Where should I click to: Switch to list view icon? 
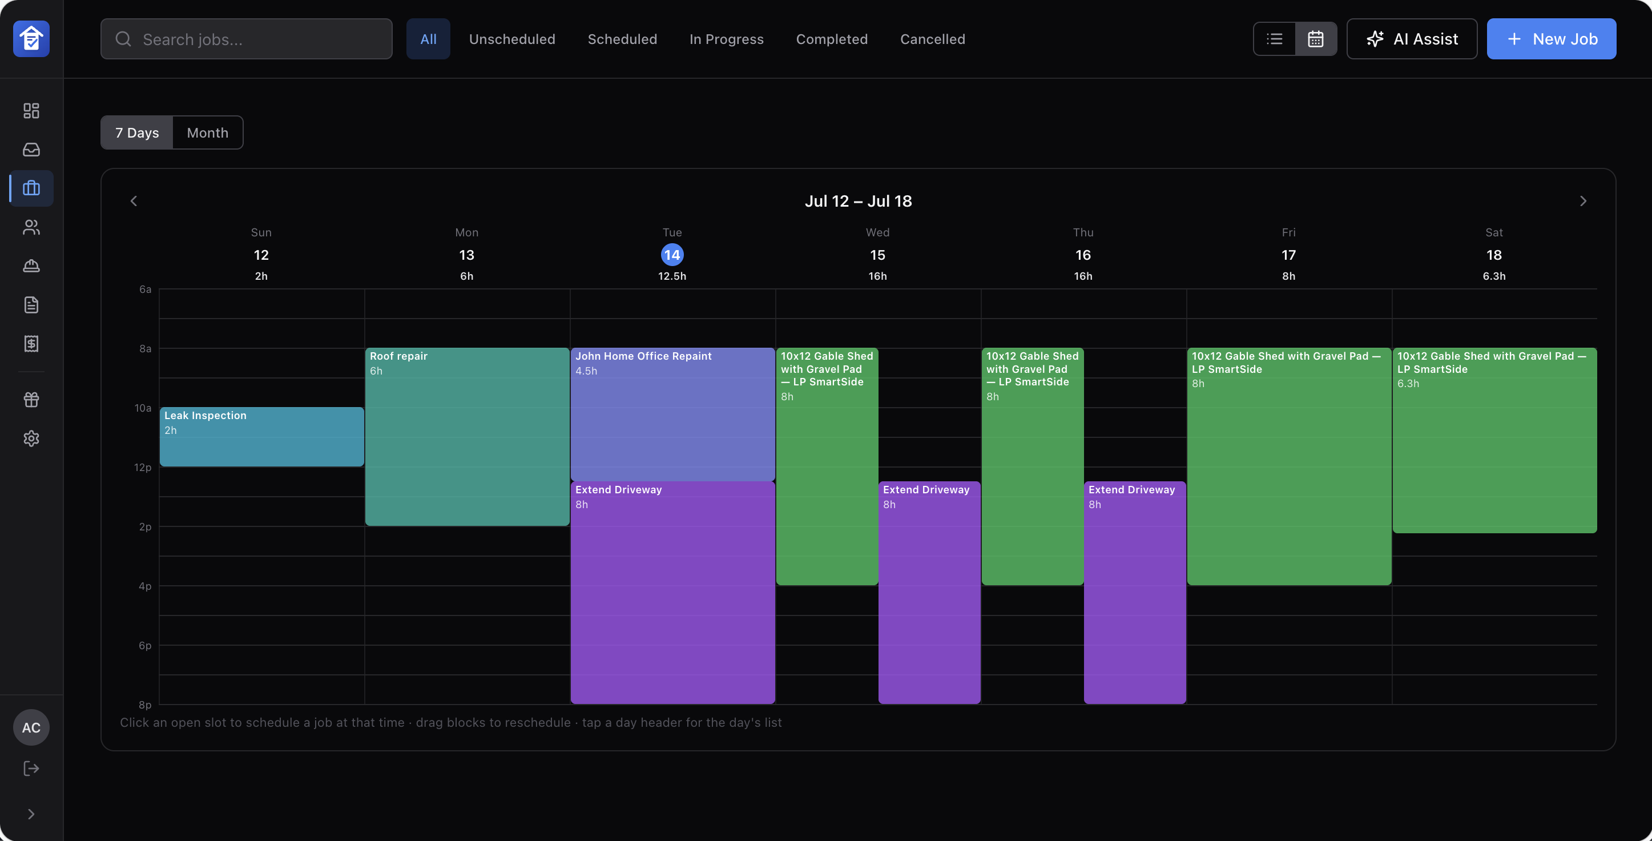pos(1274,38)
